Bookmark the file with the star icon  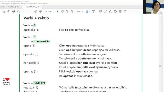click(x=4, y=11)
